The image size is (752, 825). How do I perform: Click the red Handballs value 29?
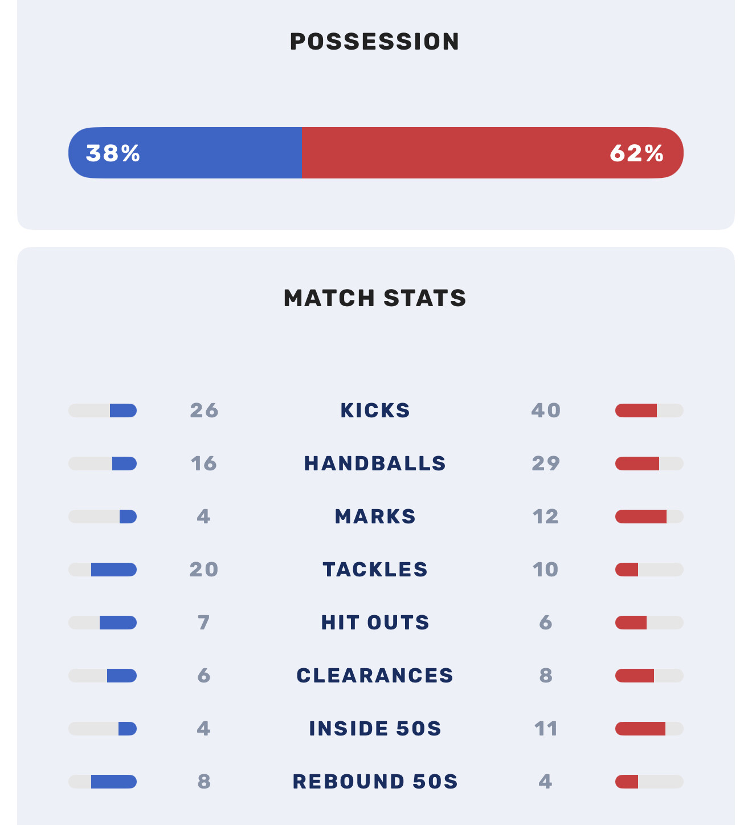[x=546, y=464]
